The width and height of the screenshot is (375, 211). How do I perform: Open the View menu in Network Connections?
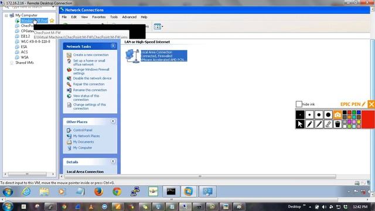coord(84,17)
